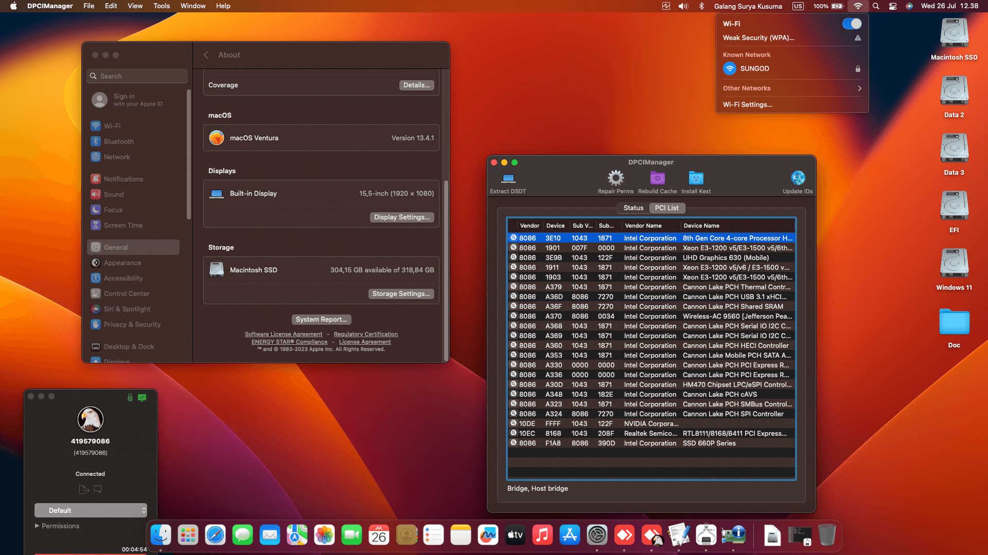Viewport: 988px width, 555px height.
Task: Open App Store from the Dock
Action: [570, 535]
